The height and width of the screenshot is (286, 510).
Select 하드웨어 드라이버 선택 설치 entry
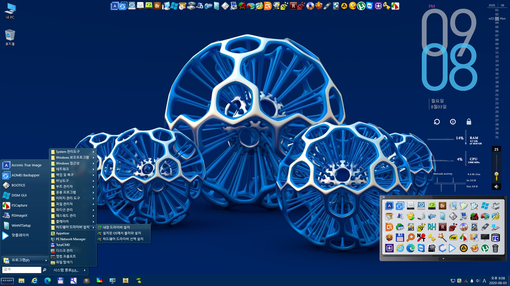pos(124,239)
